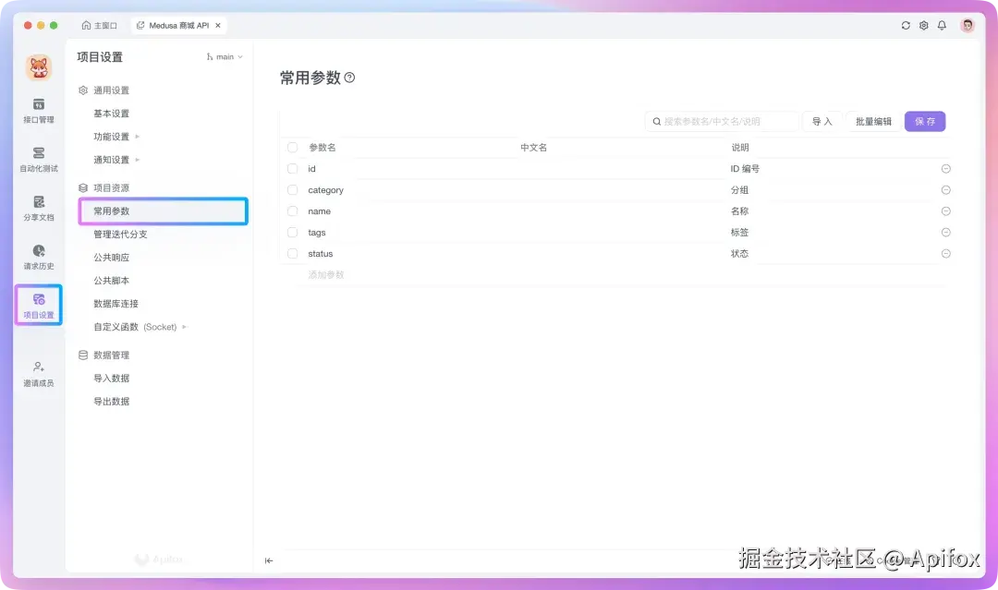The image size is (998, 590).
Task: Switch to the 主界面 tab
Action: pos(99,25)
